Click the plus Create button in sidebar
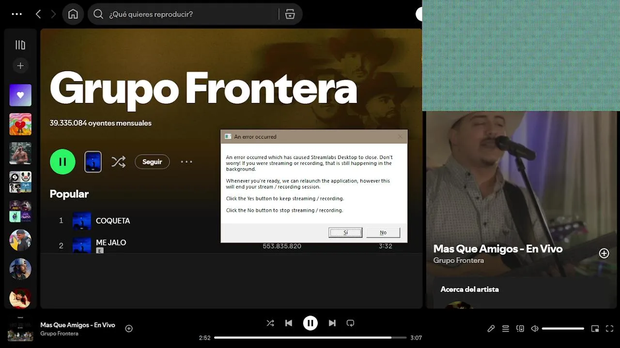 click(20, 66)
